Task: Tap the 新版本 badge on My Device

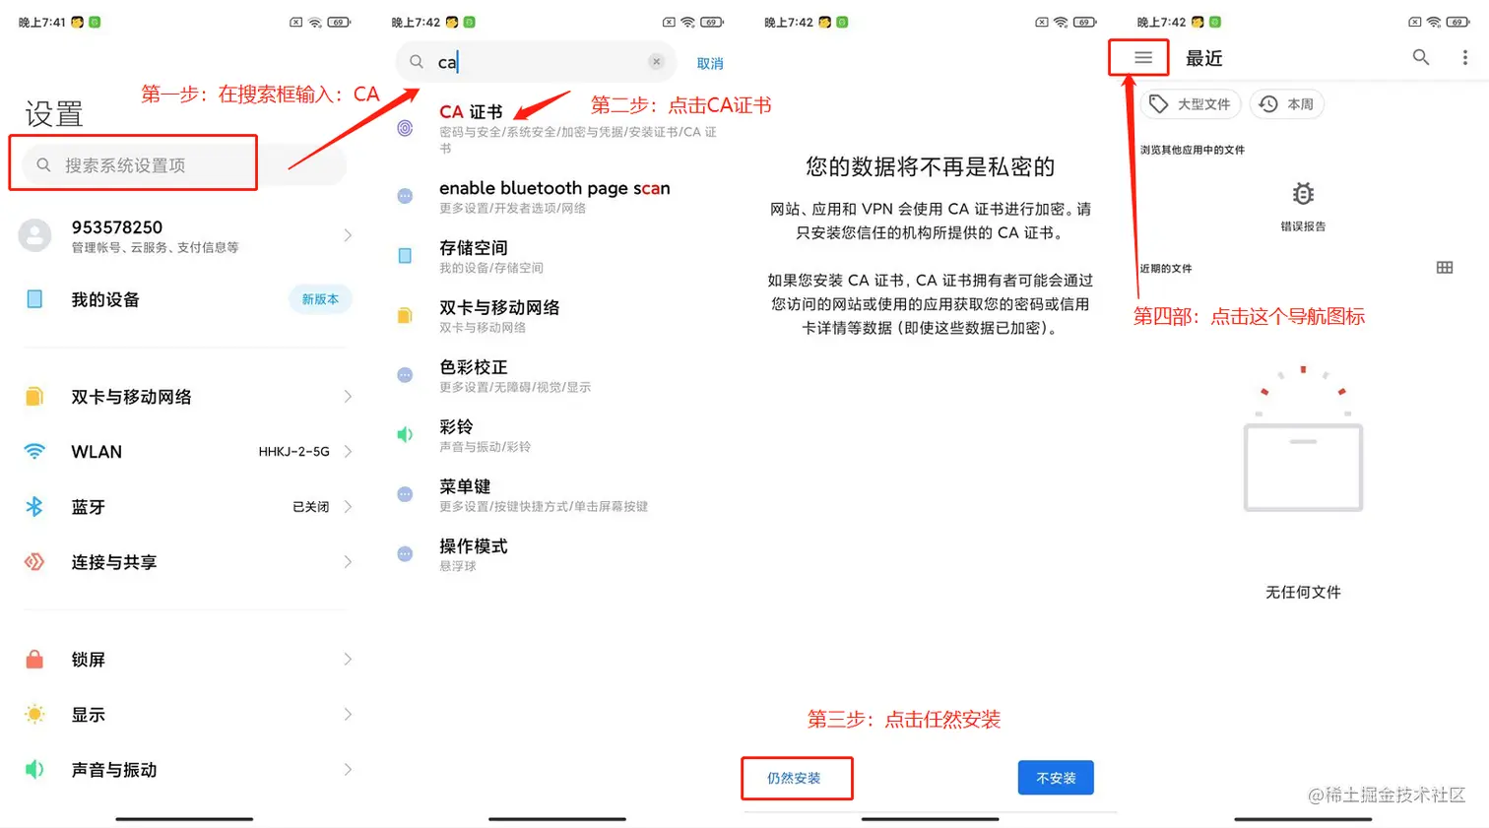Action: tap(320, 299)
